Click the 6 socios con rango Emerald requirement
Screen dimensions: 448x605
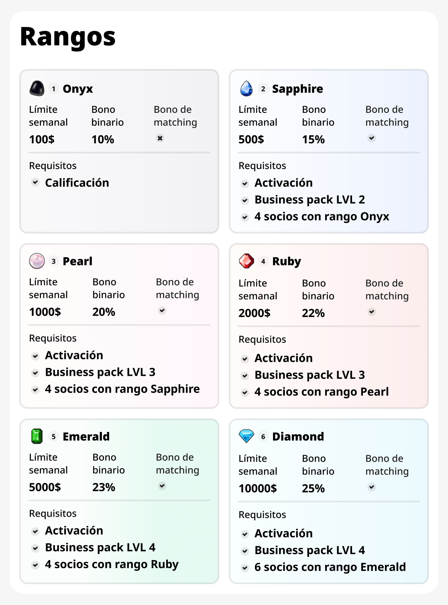click(330, 567)
